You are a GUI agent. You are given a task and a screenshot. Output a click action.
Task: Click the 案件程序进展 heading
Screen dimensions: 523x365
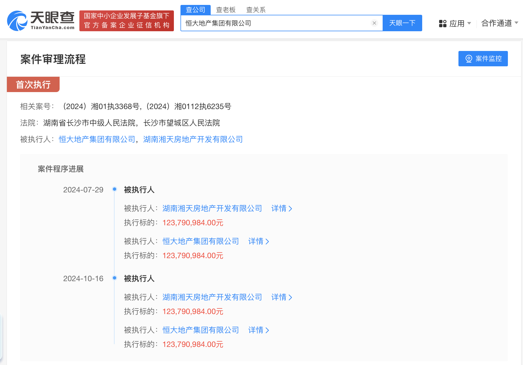(61, 169)
